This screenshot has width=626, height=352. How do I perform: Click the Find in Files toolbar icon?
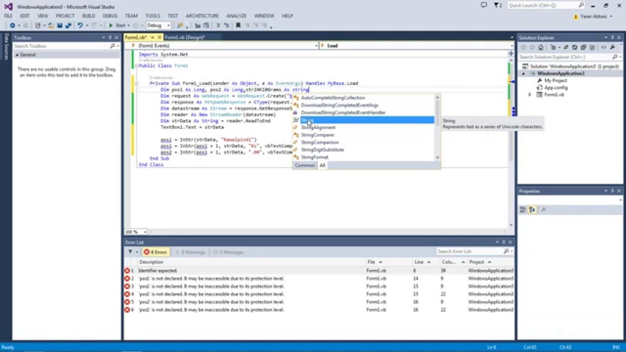180,25
